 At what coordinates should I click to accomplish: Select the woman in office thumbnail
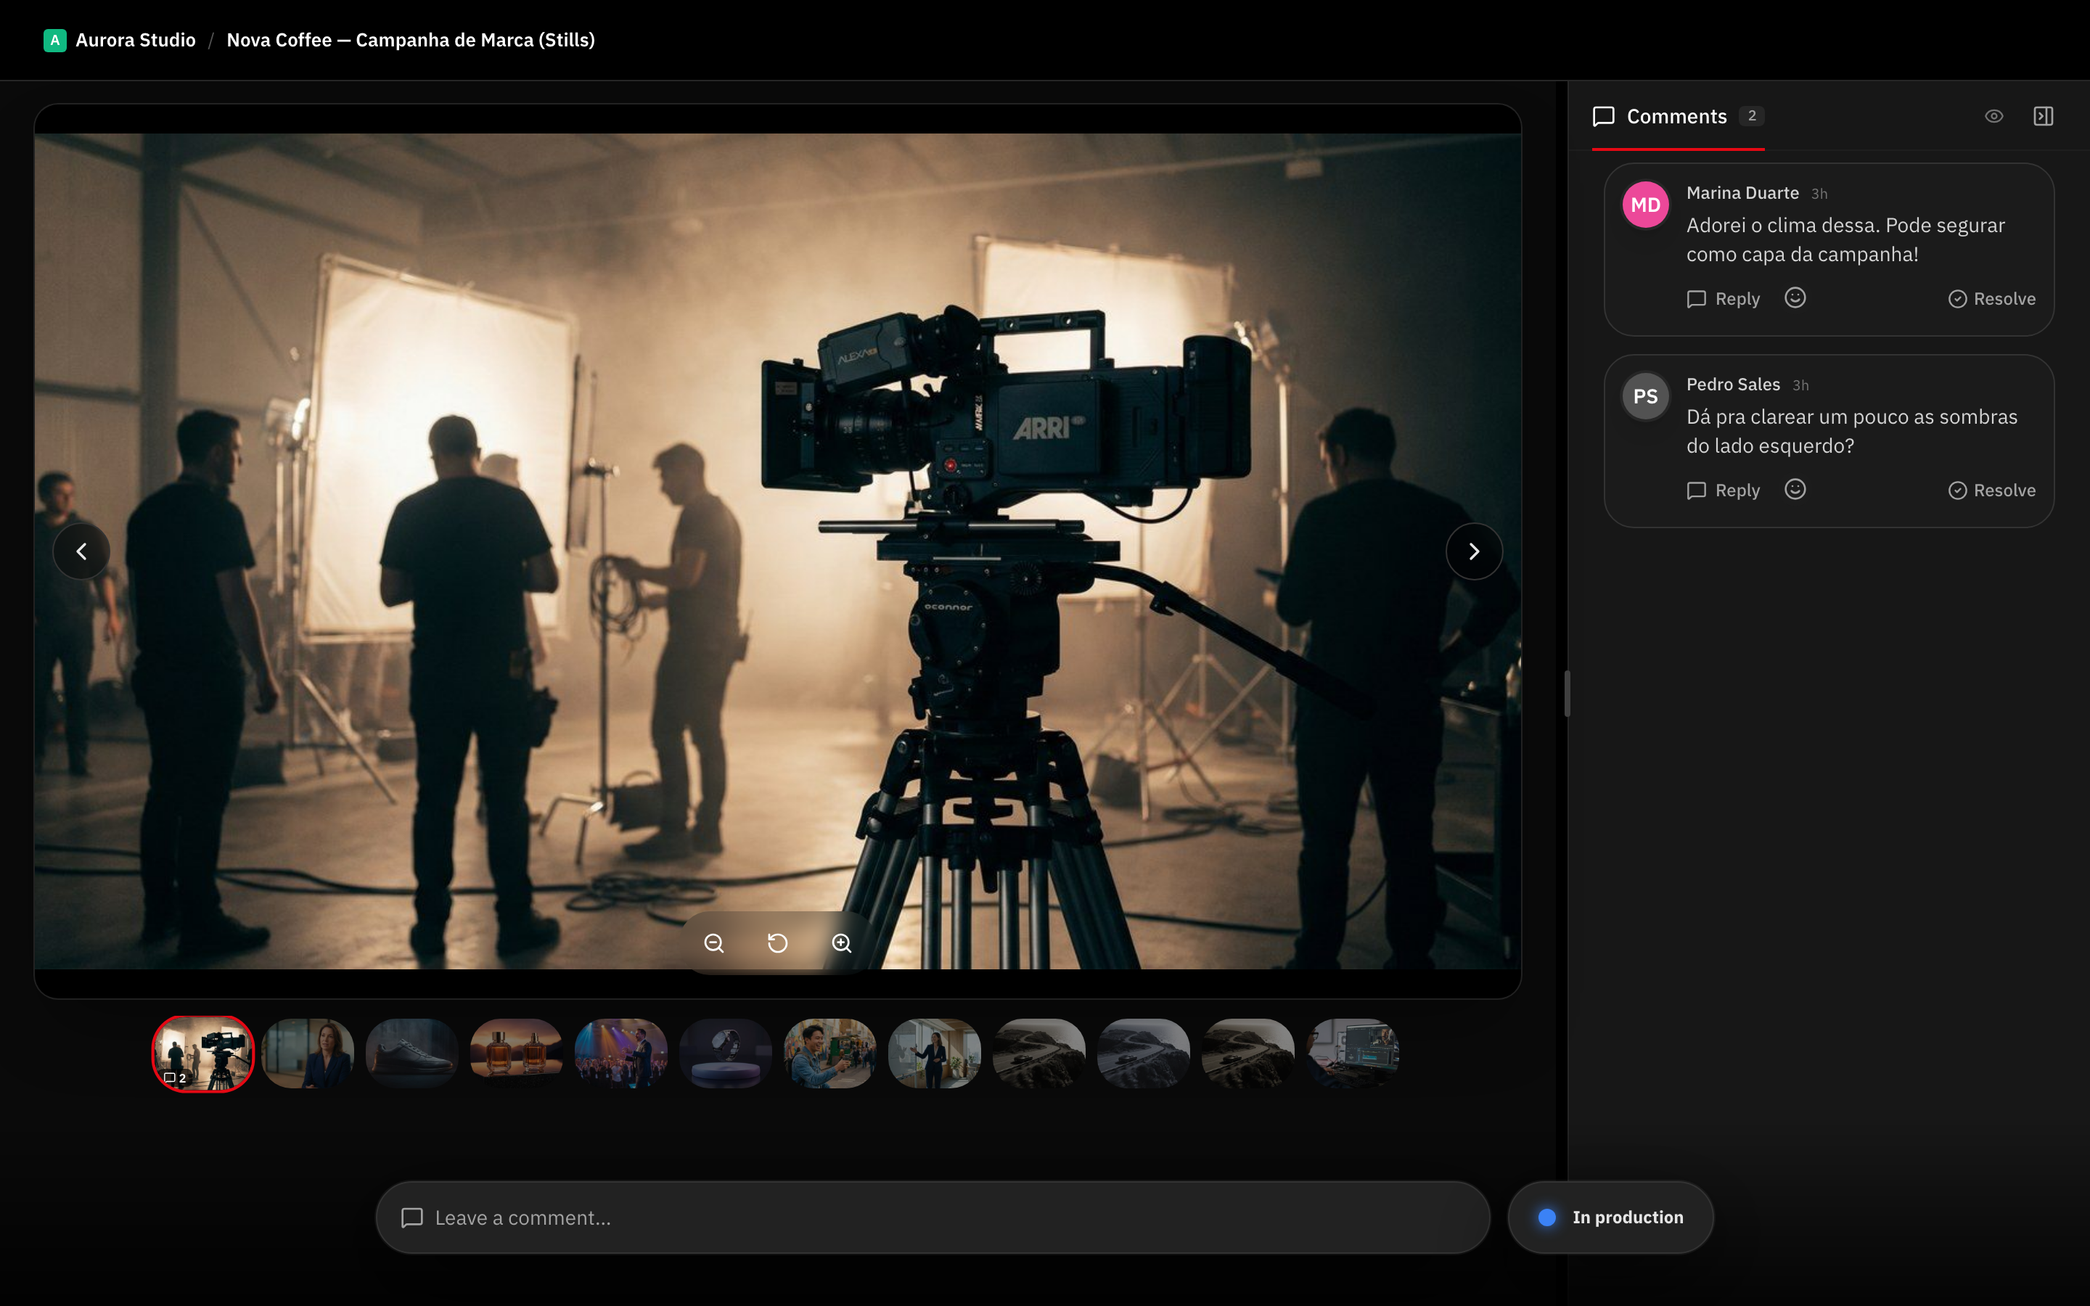pyautogui.click(x=308, y=1054)
